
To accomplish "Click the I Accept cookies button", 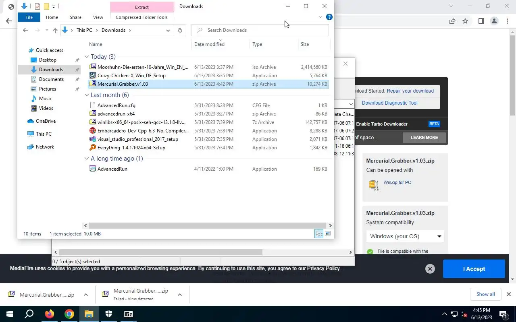I will click(x=474, y=269).
